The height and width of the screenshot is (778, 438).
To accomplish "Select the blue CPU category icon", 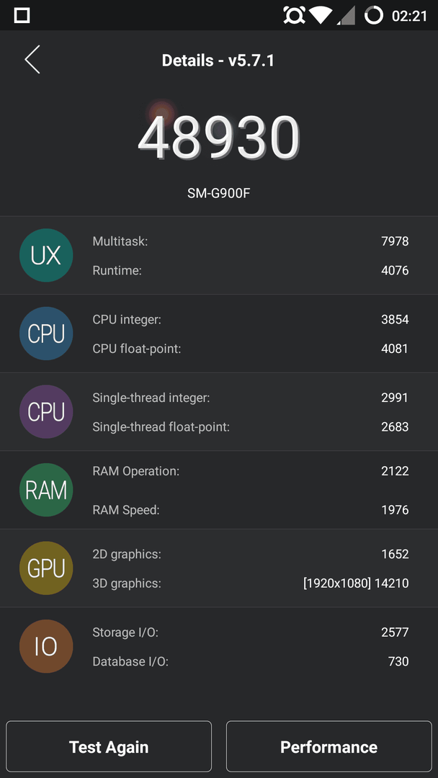I will click(x=46, y=334).
